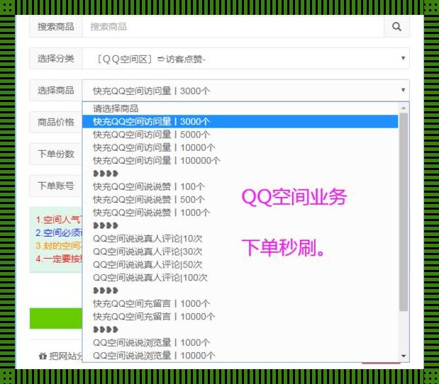Click the 1.空间人气 notice line

[x=59, y=220]
